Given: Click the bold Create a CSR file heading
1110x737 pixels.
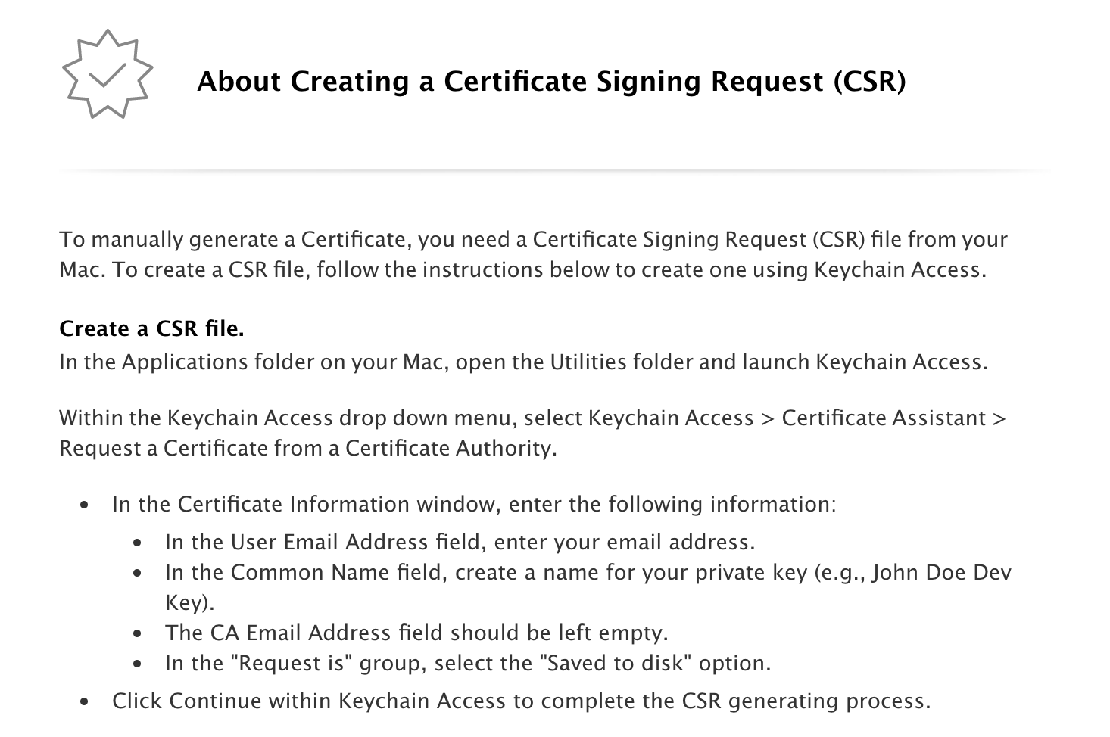Looking at the screenshot, I should click(x=151, y=329).
